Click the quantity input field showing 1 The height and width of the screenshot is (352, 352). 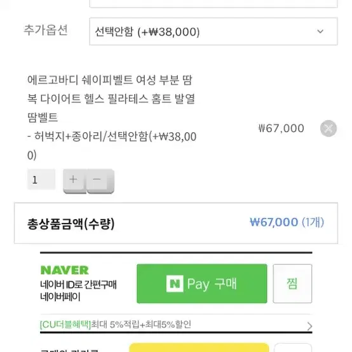point(41,180)
